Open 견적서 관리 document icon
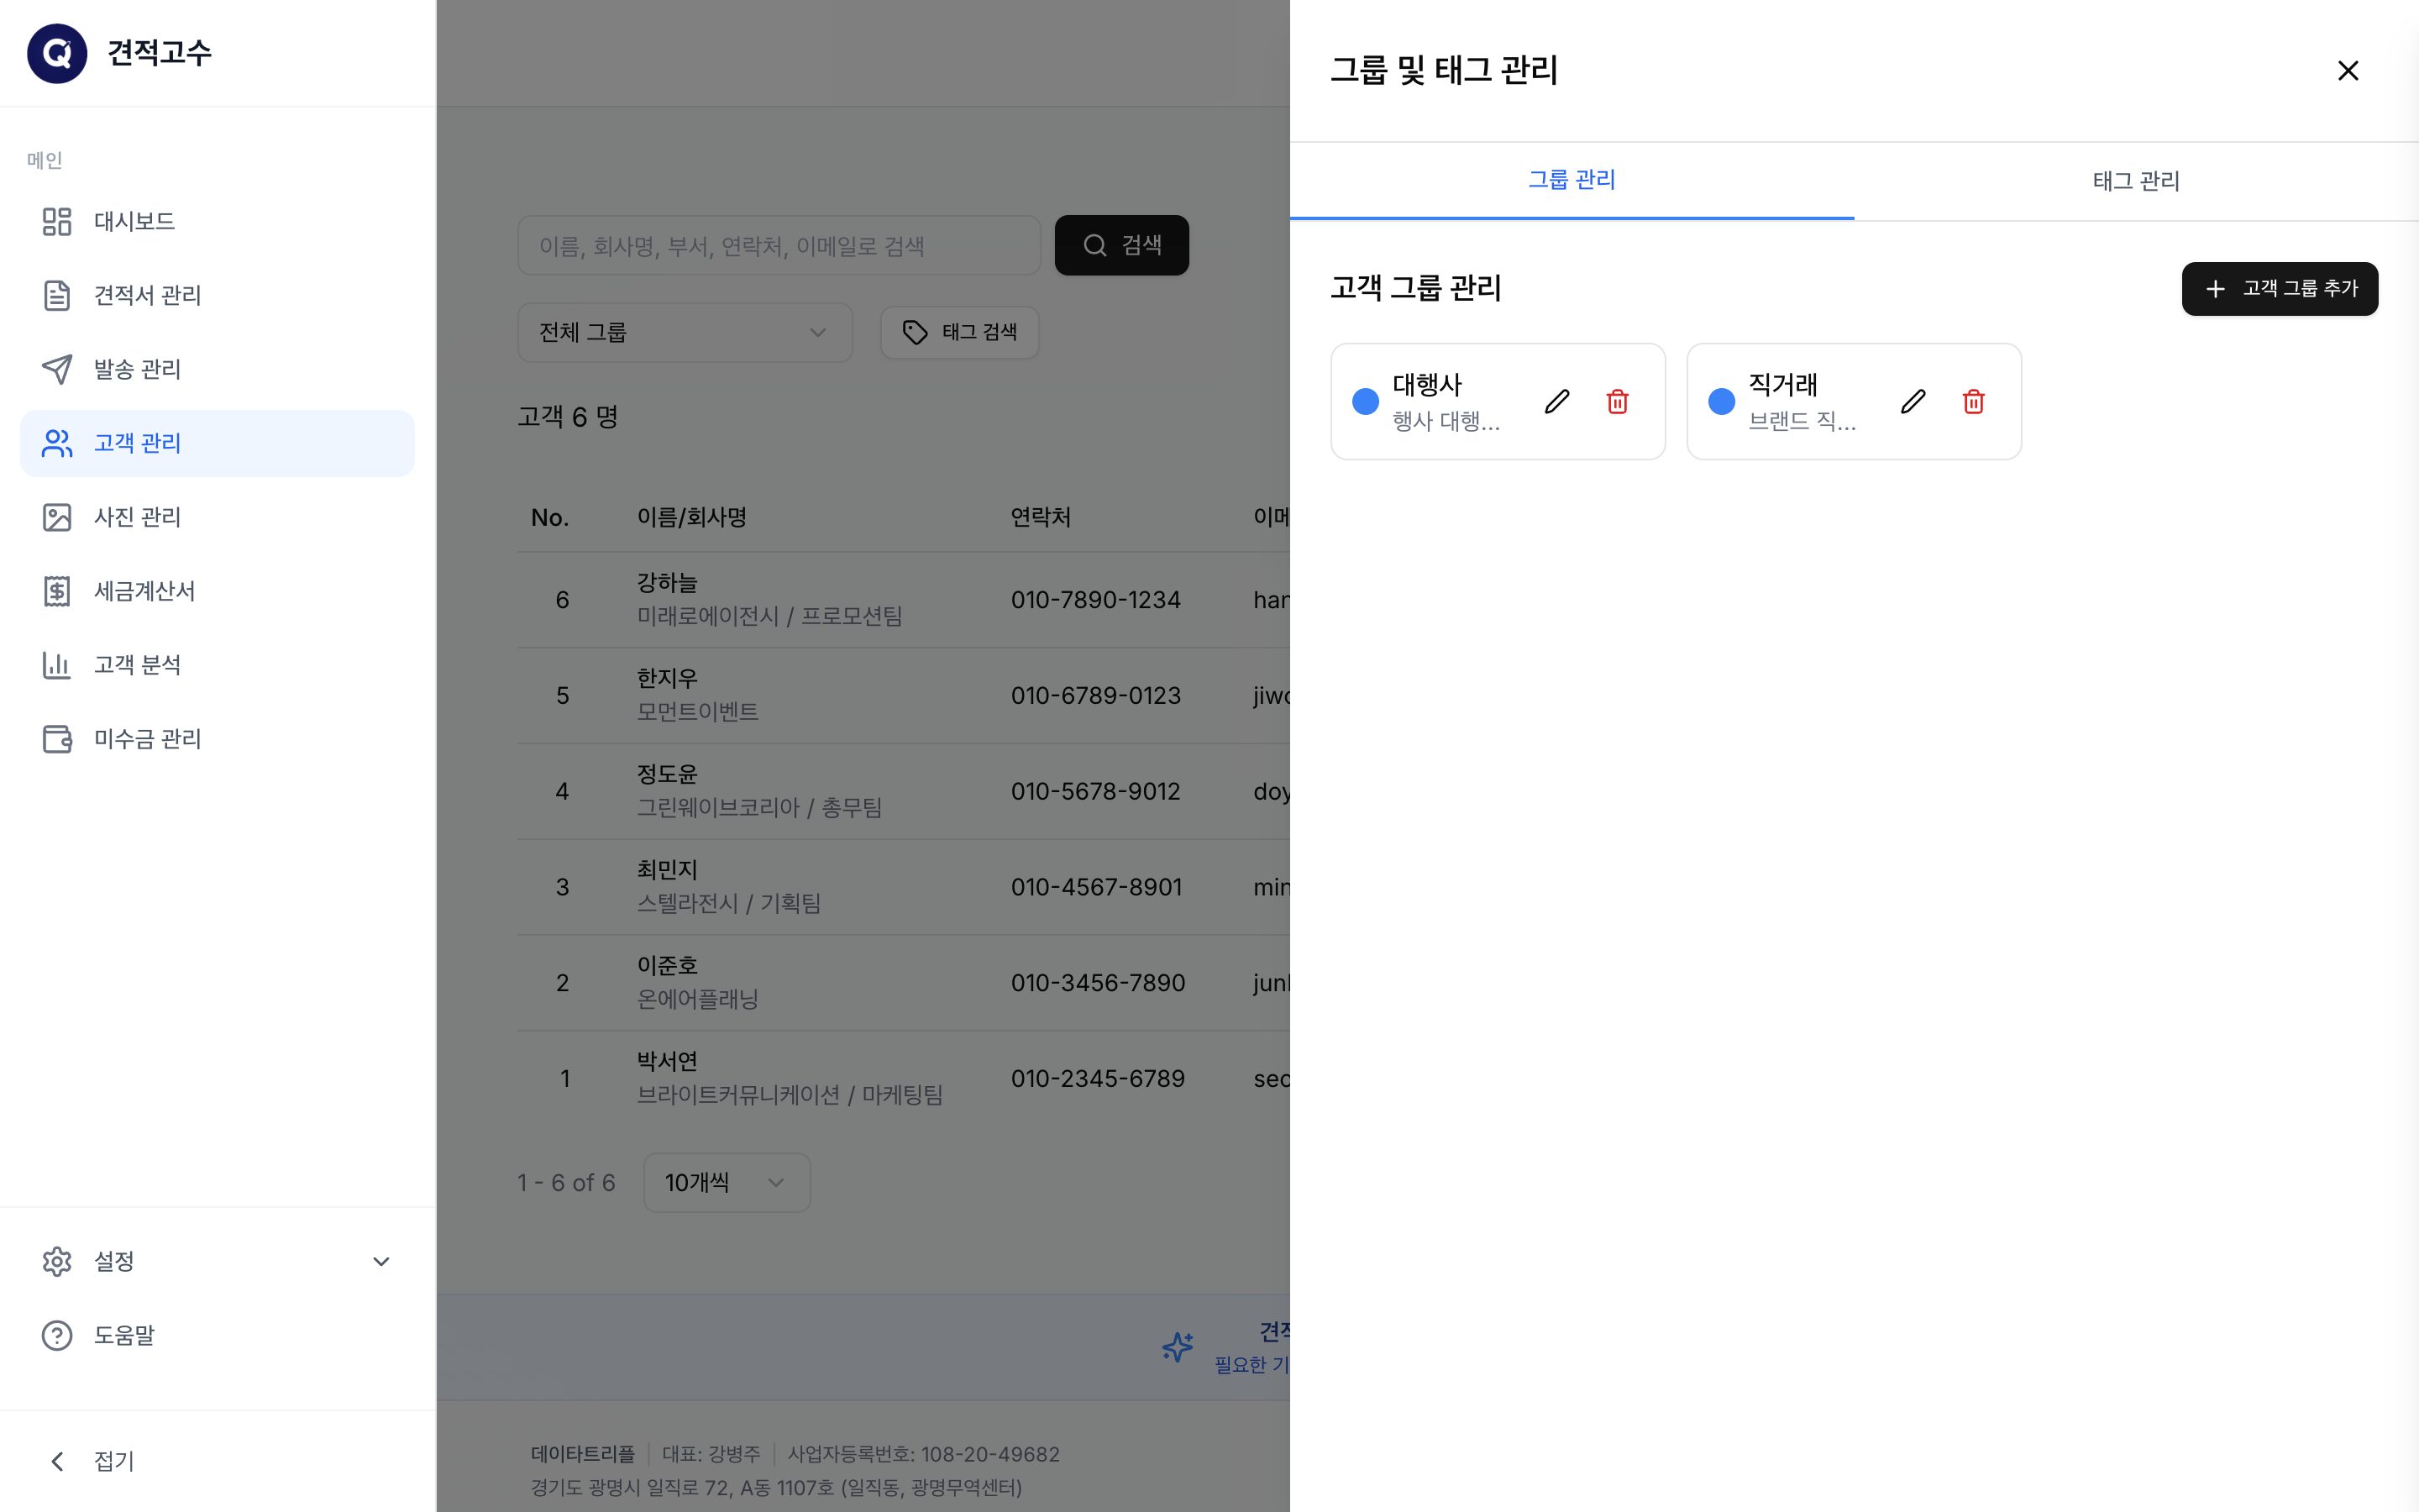 [x=57, y=295]
